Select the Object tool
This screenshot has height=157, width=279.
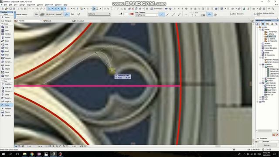[7, 69]
